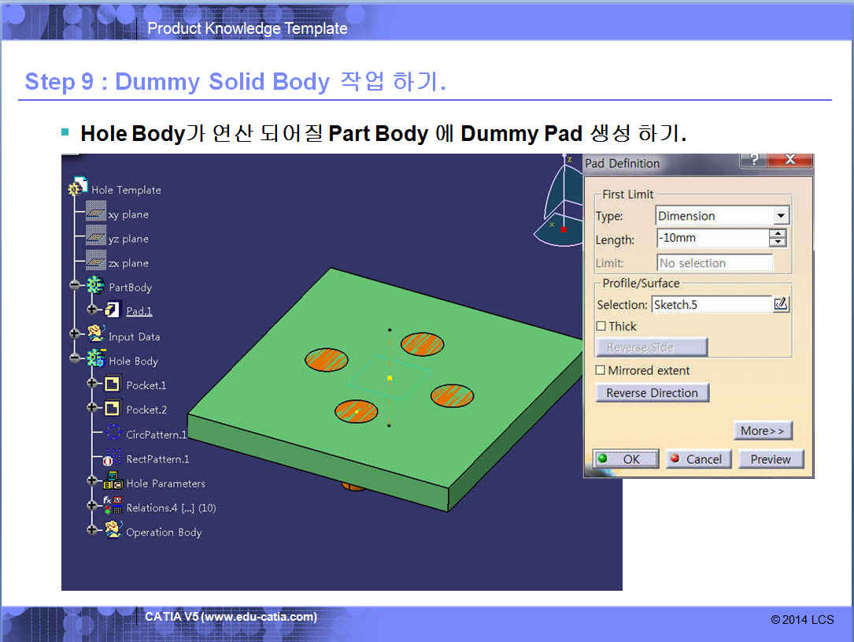Screen dimensions: 854x642
Task: Enable the Thick checkbox
Action: click(601, 326)
